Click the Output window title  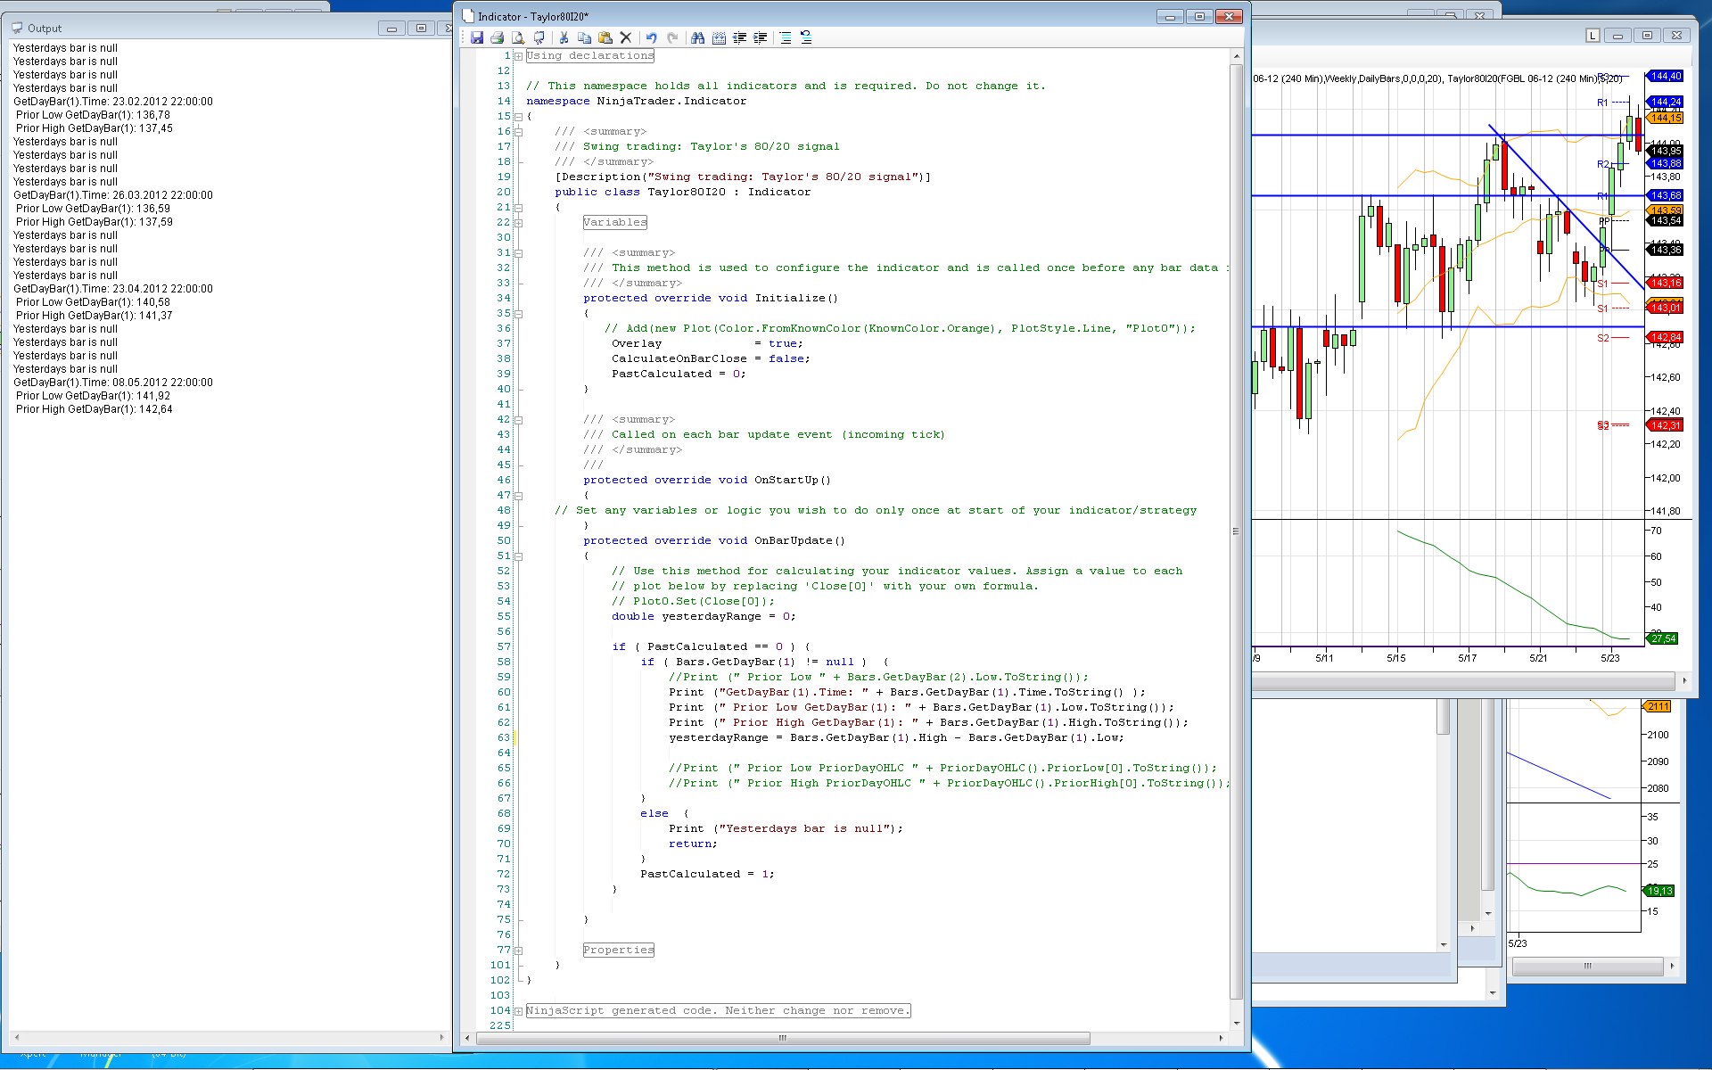[x=45, y=29]
